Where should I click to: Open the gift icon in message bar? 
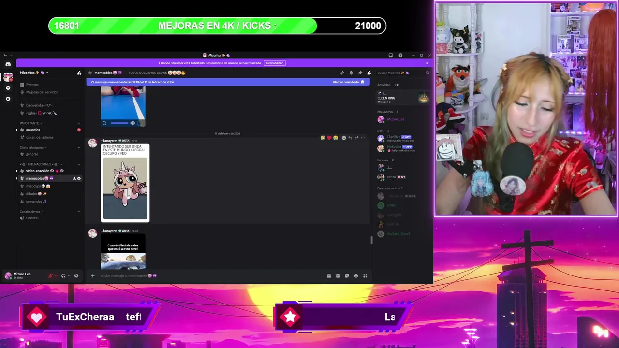[x=329, y=276]
